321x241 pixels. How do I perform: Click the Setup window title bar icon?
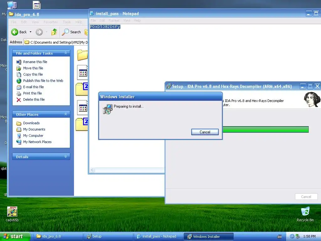(x=168, y=86)
